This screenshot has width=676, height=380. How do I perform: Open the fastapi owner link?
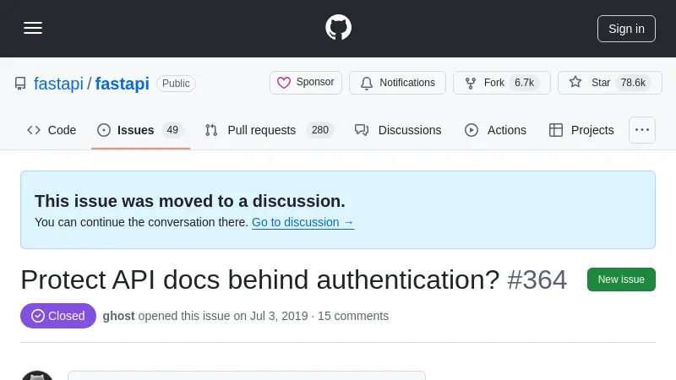click(58, 84)
